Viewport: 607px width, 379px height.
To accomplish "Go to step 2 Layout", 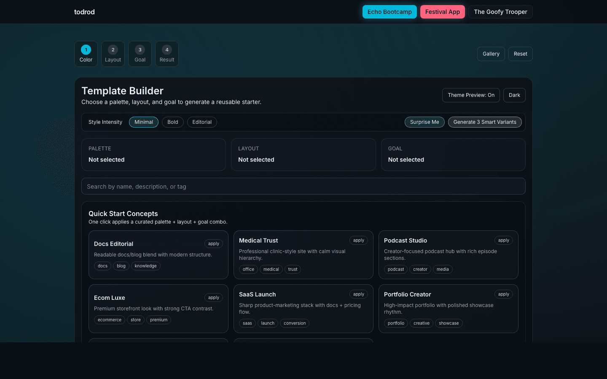I will [x=113, y=54].
